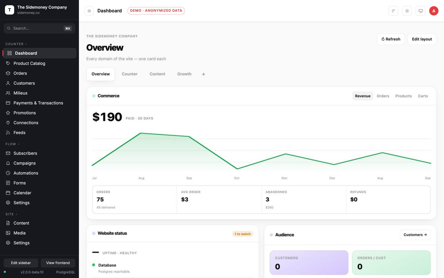Click the Edit sidebar button
The height and width of the screenshot is (278, 444).
click(21, 263)
